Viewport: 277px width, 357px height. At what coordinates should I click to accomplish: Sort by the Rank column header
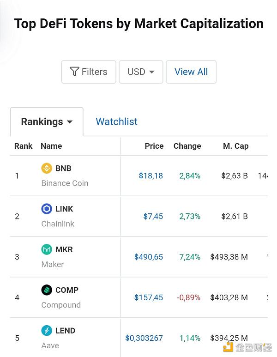pos(23,146)
